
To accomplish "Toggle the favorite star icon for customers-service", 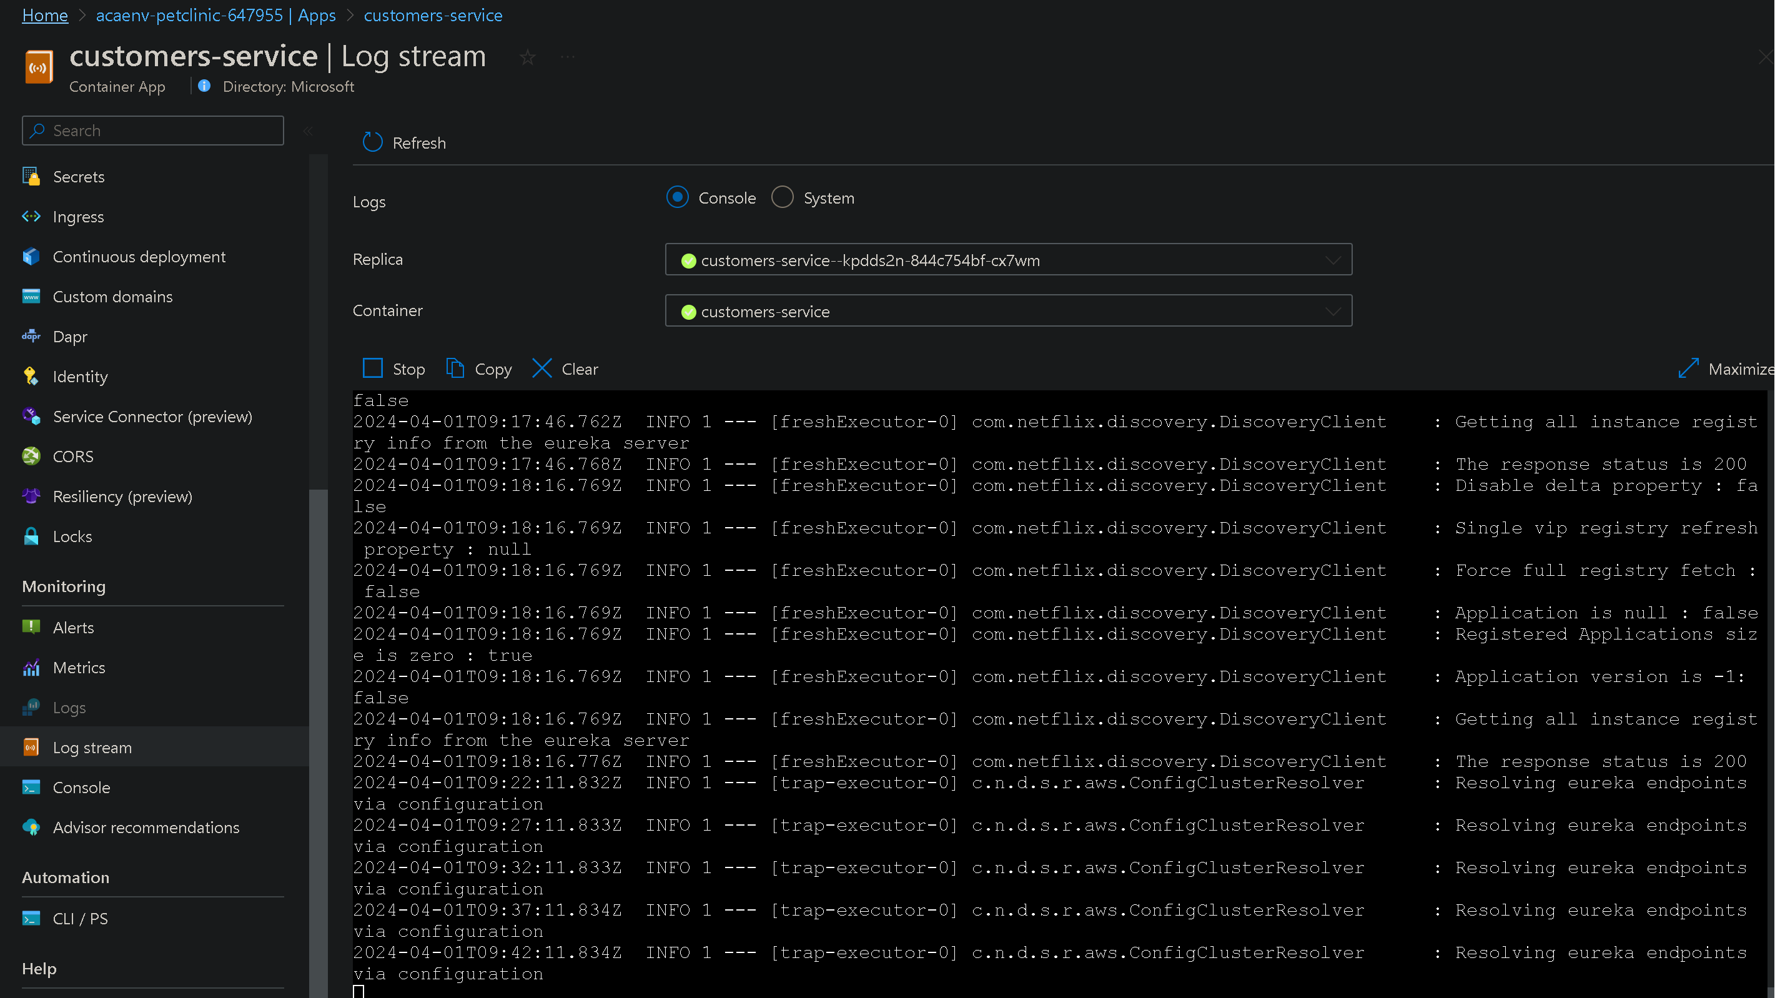I will coord(527,57).
